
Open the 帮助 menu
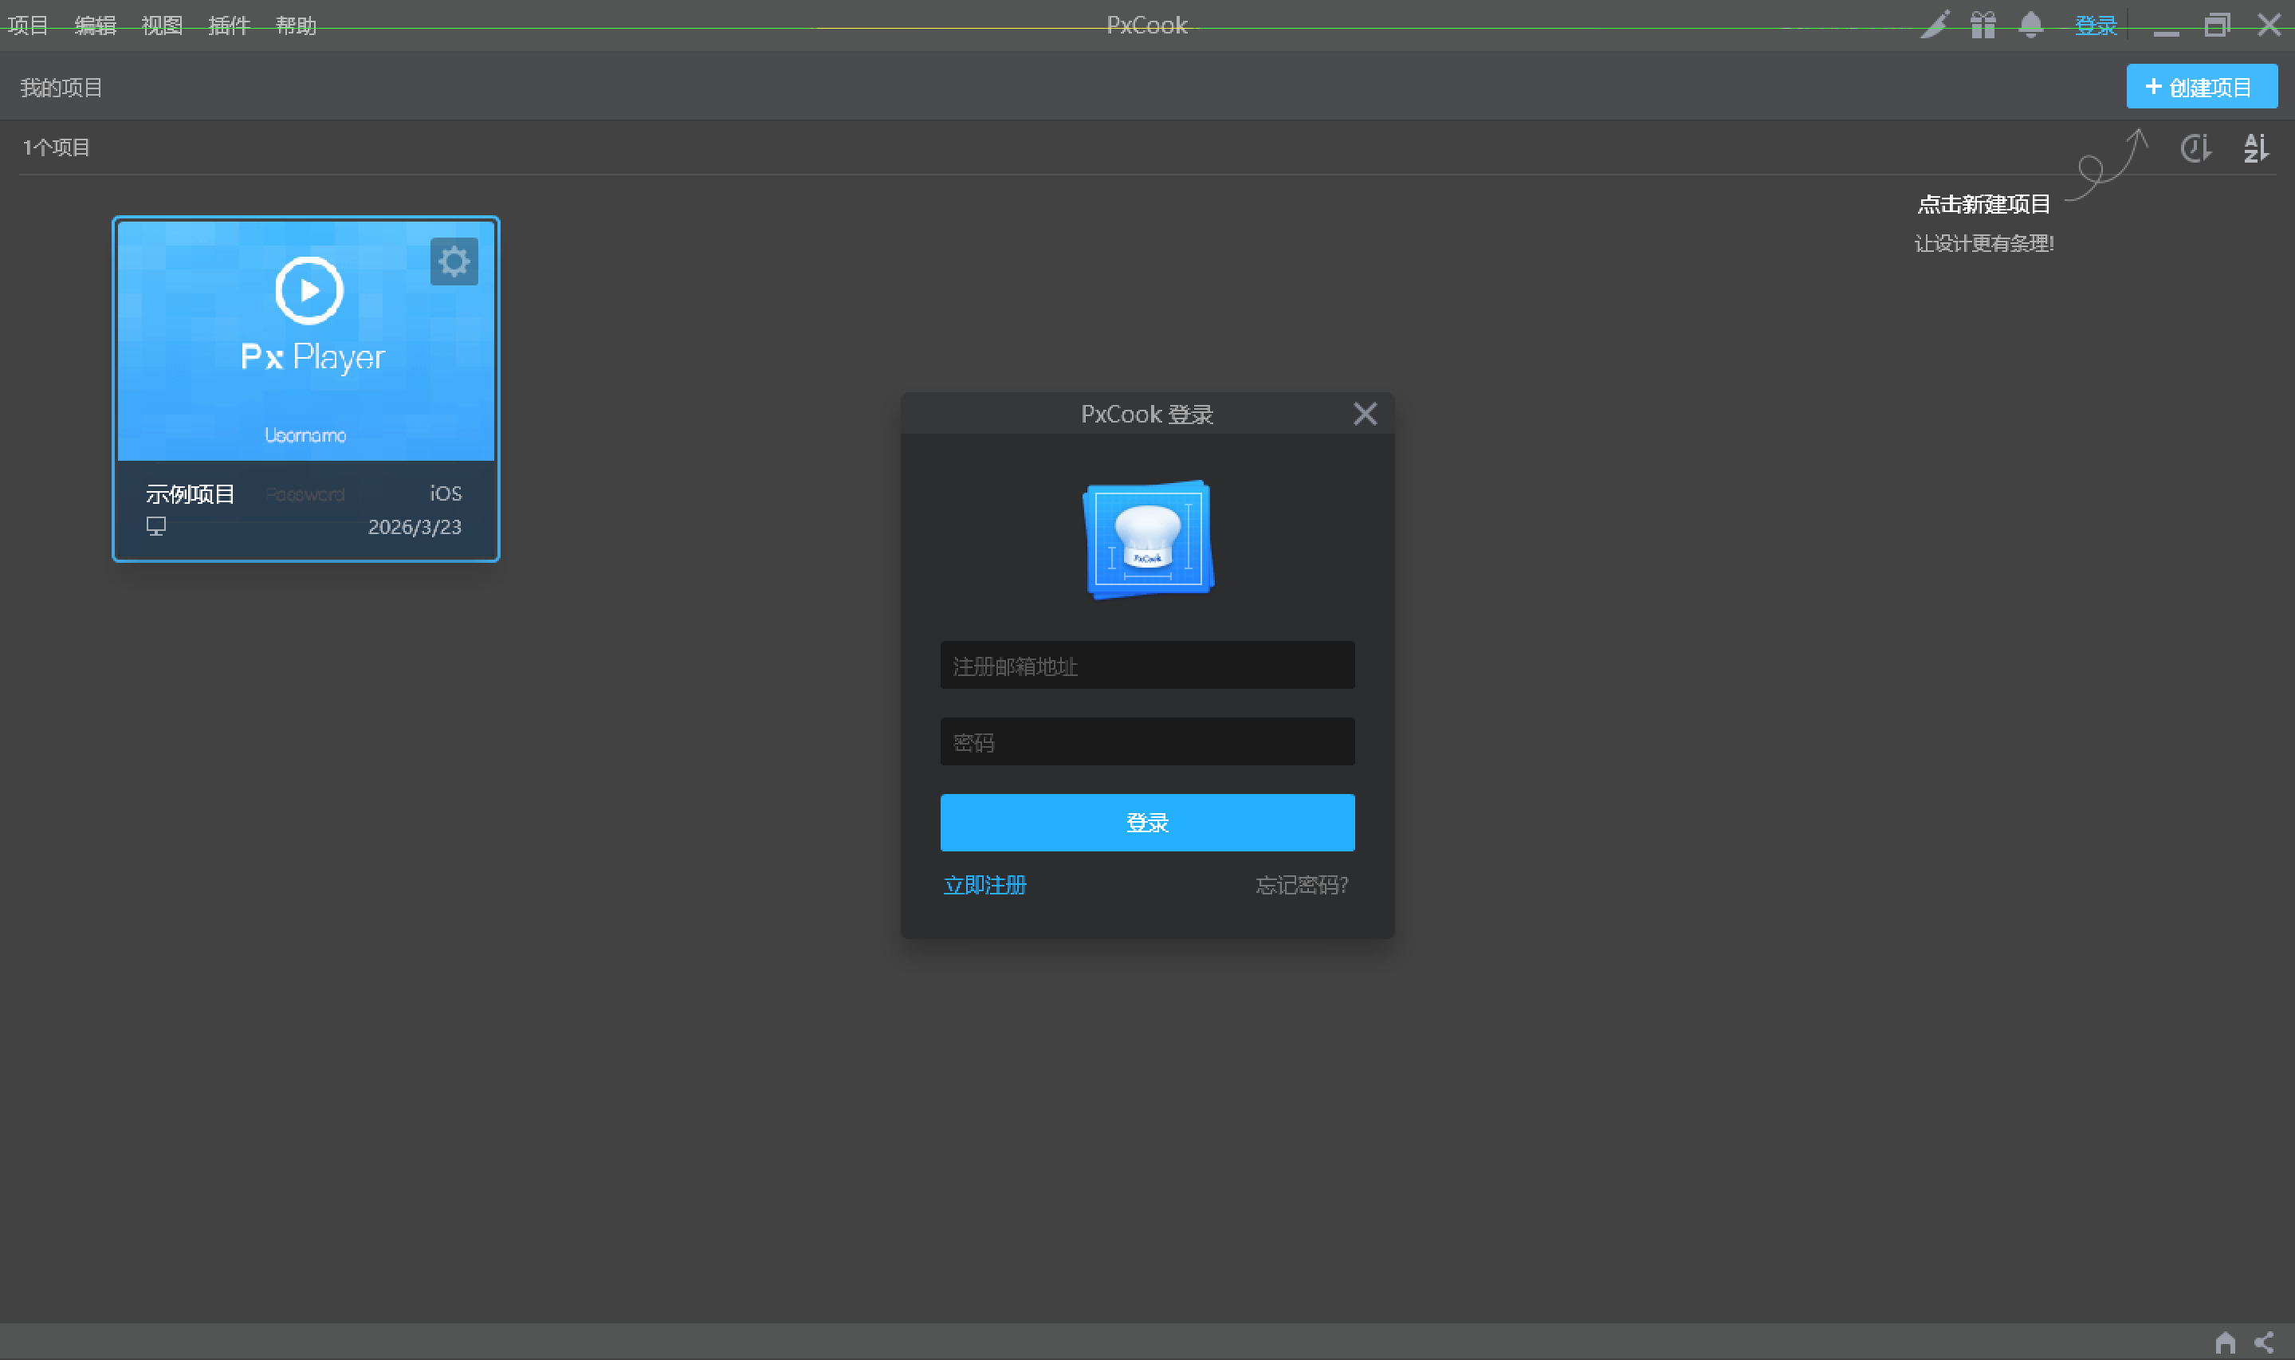coord(296,26)
